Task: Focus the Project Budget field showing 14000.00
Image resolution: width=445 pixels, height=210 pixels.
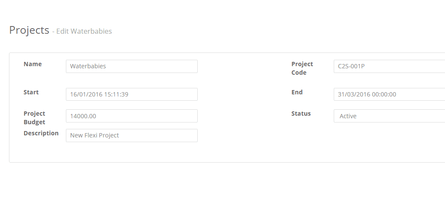Action: point(132,116)
